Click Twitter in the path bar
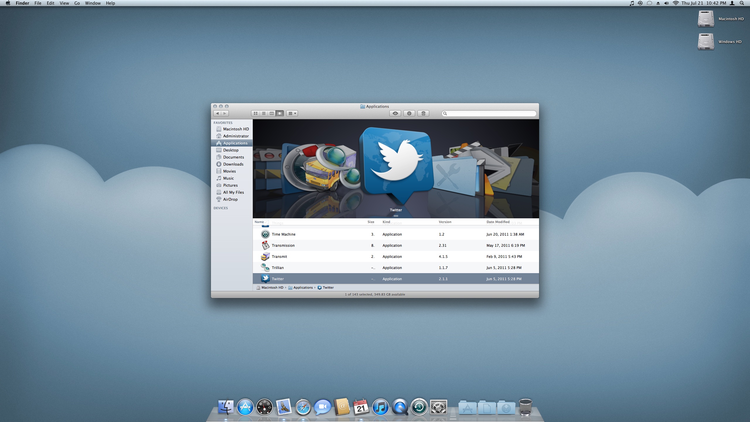The height and width of the screenshot is (422, 750). [326, 287]
